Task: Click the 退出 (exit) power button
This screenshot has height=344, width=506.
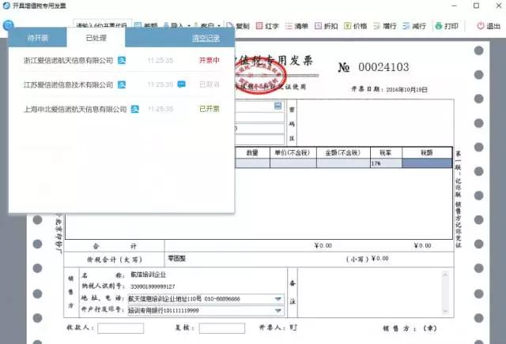Action: (x=489, y=26)
